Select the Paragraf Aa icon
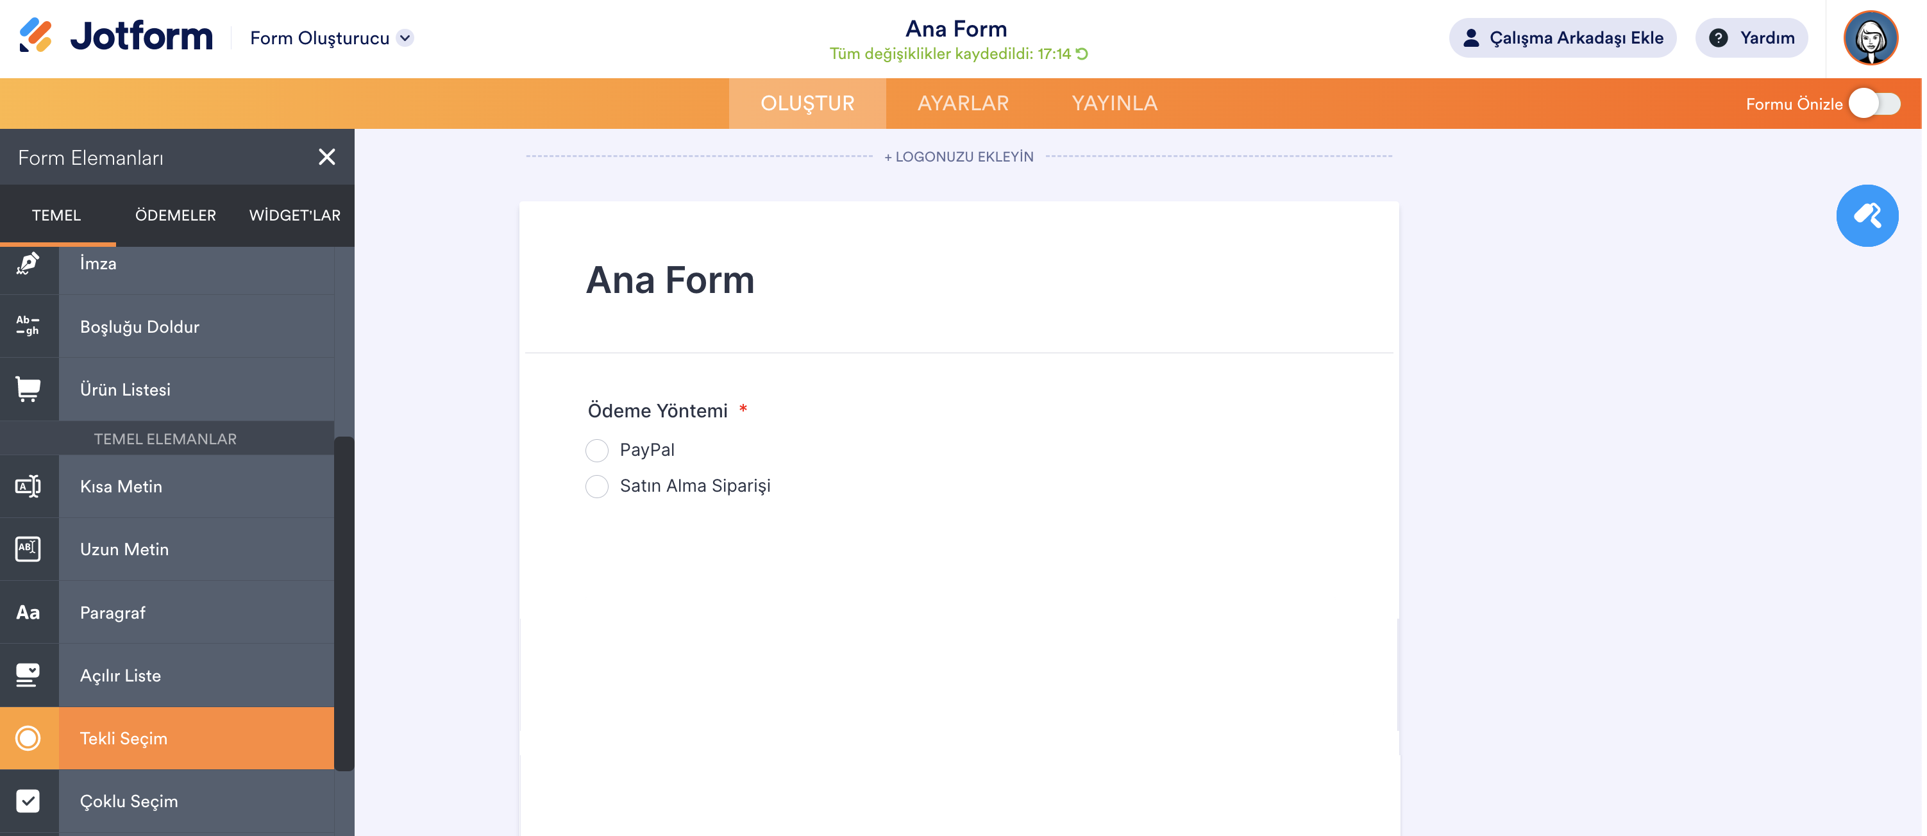The height and width of the screenshot is (836, 1927). coord(28,612)
